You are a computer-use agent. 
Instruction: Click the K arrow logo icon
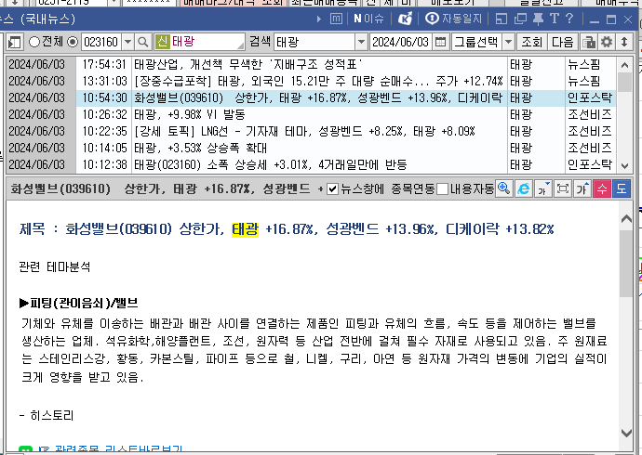click(406, 19)
